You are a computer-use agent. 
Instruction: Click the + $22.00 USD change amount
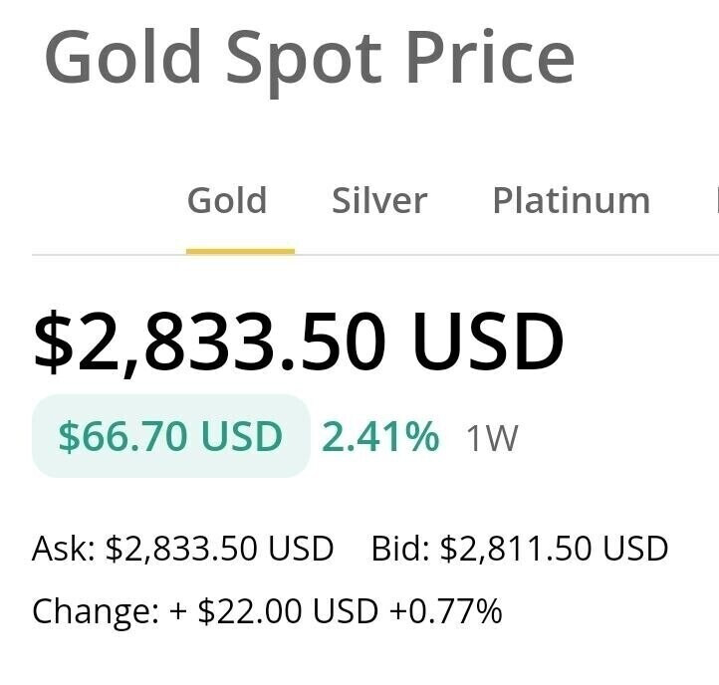[274, 610]
